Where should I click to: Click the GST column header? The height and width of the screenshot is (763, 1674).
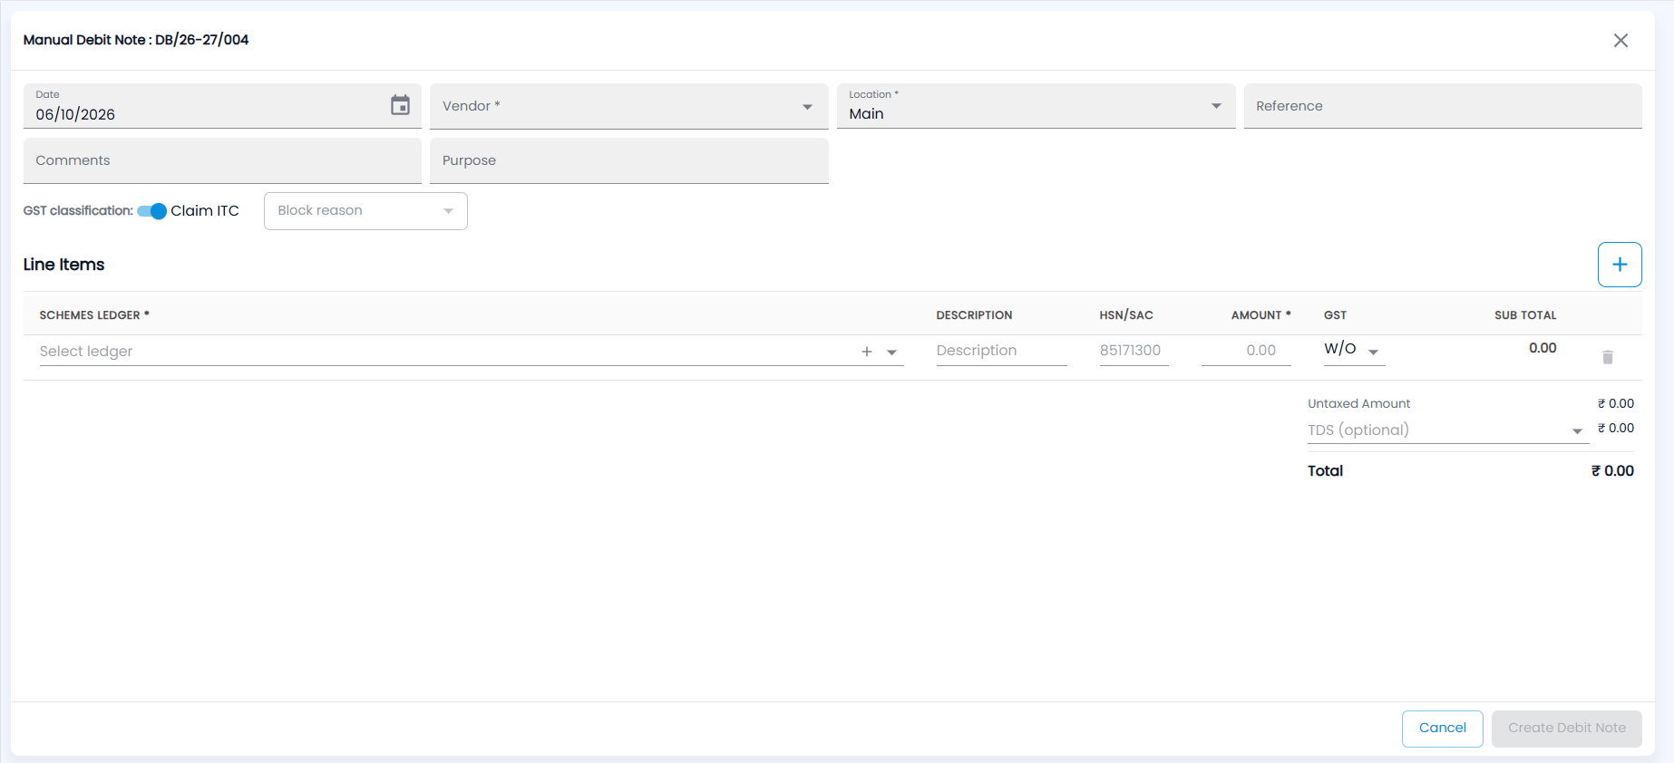(x=1335, y=315)
